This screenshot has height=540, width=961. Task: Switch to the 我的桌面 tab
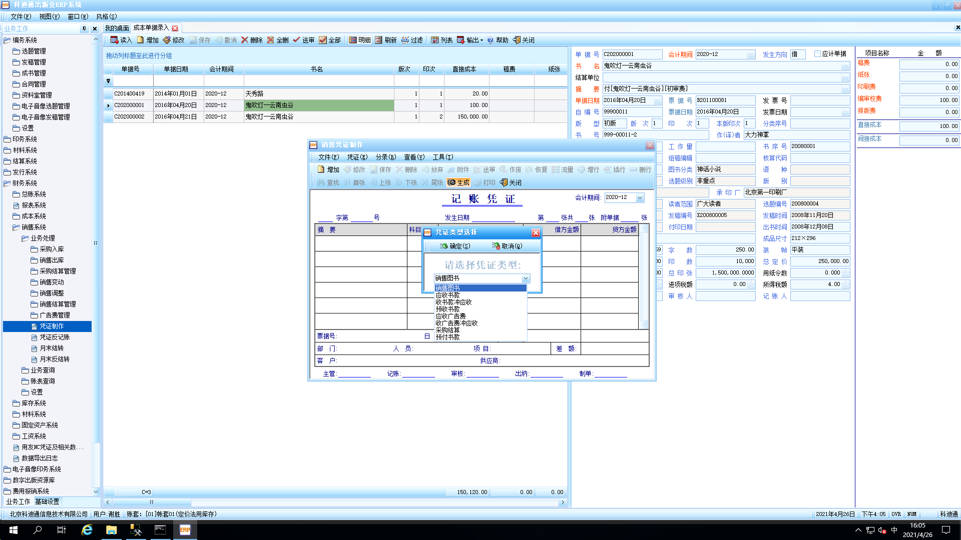(117, 28)
